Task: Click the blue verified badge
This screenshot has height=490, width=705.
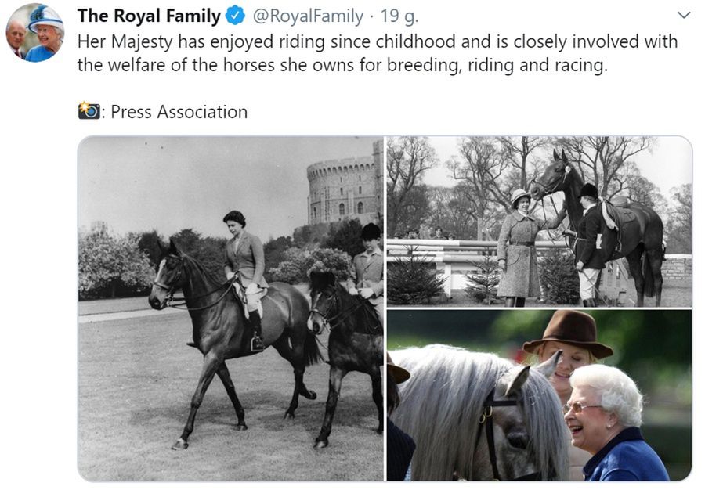Action: [236, 16]
